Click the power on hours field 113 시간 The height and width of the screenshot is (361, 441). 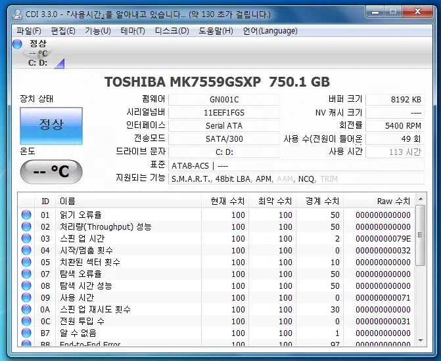click(395, 152)
